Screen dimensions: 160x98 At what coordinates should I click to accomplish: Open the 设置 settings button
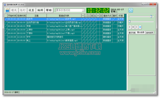coord(31,10)
